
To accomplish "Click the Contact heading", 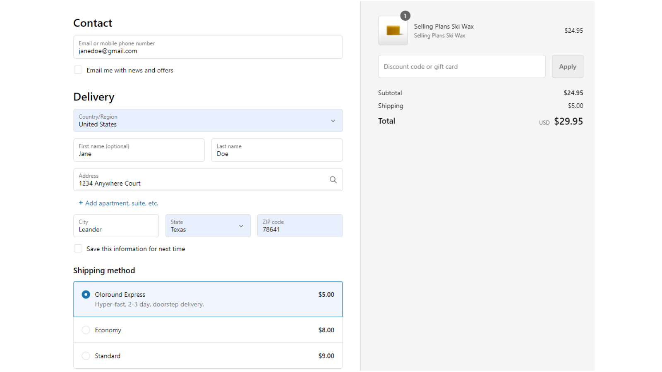I will (93, 23).
